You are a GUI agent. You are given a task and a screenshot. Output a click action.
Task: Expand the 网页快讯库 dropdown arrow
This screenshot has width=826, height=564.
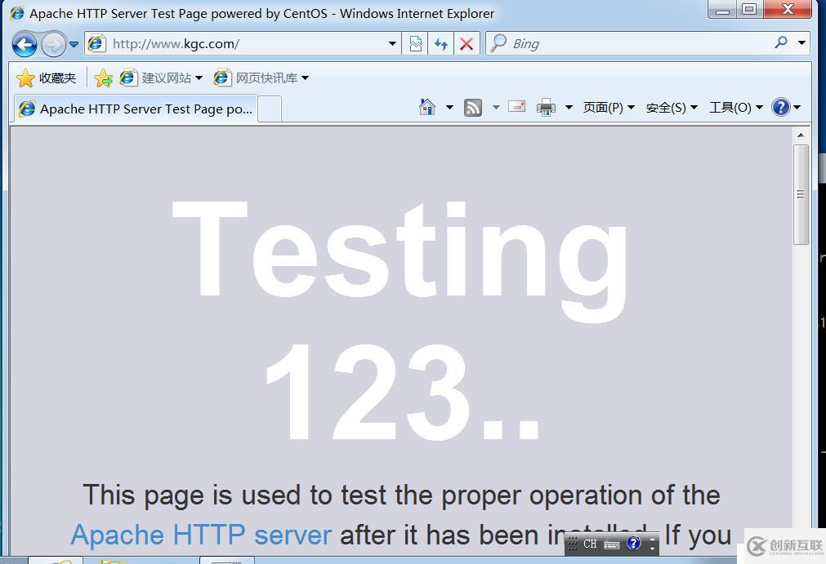coord(305,78)
